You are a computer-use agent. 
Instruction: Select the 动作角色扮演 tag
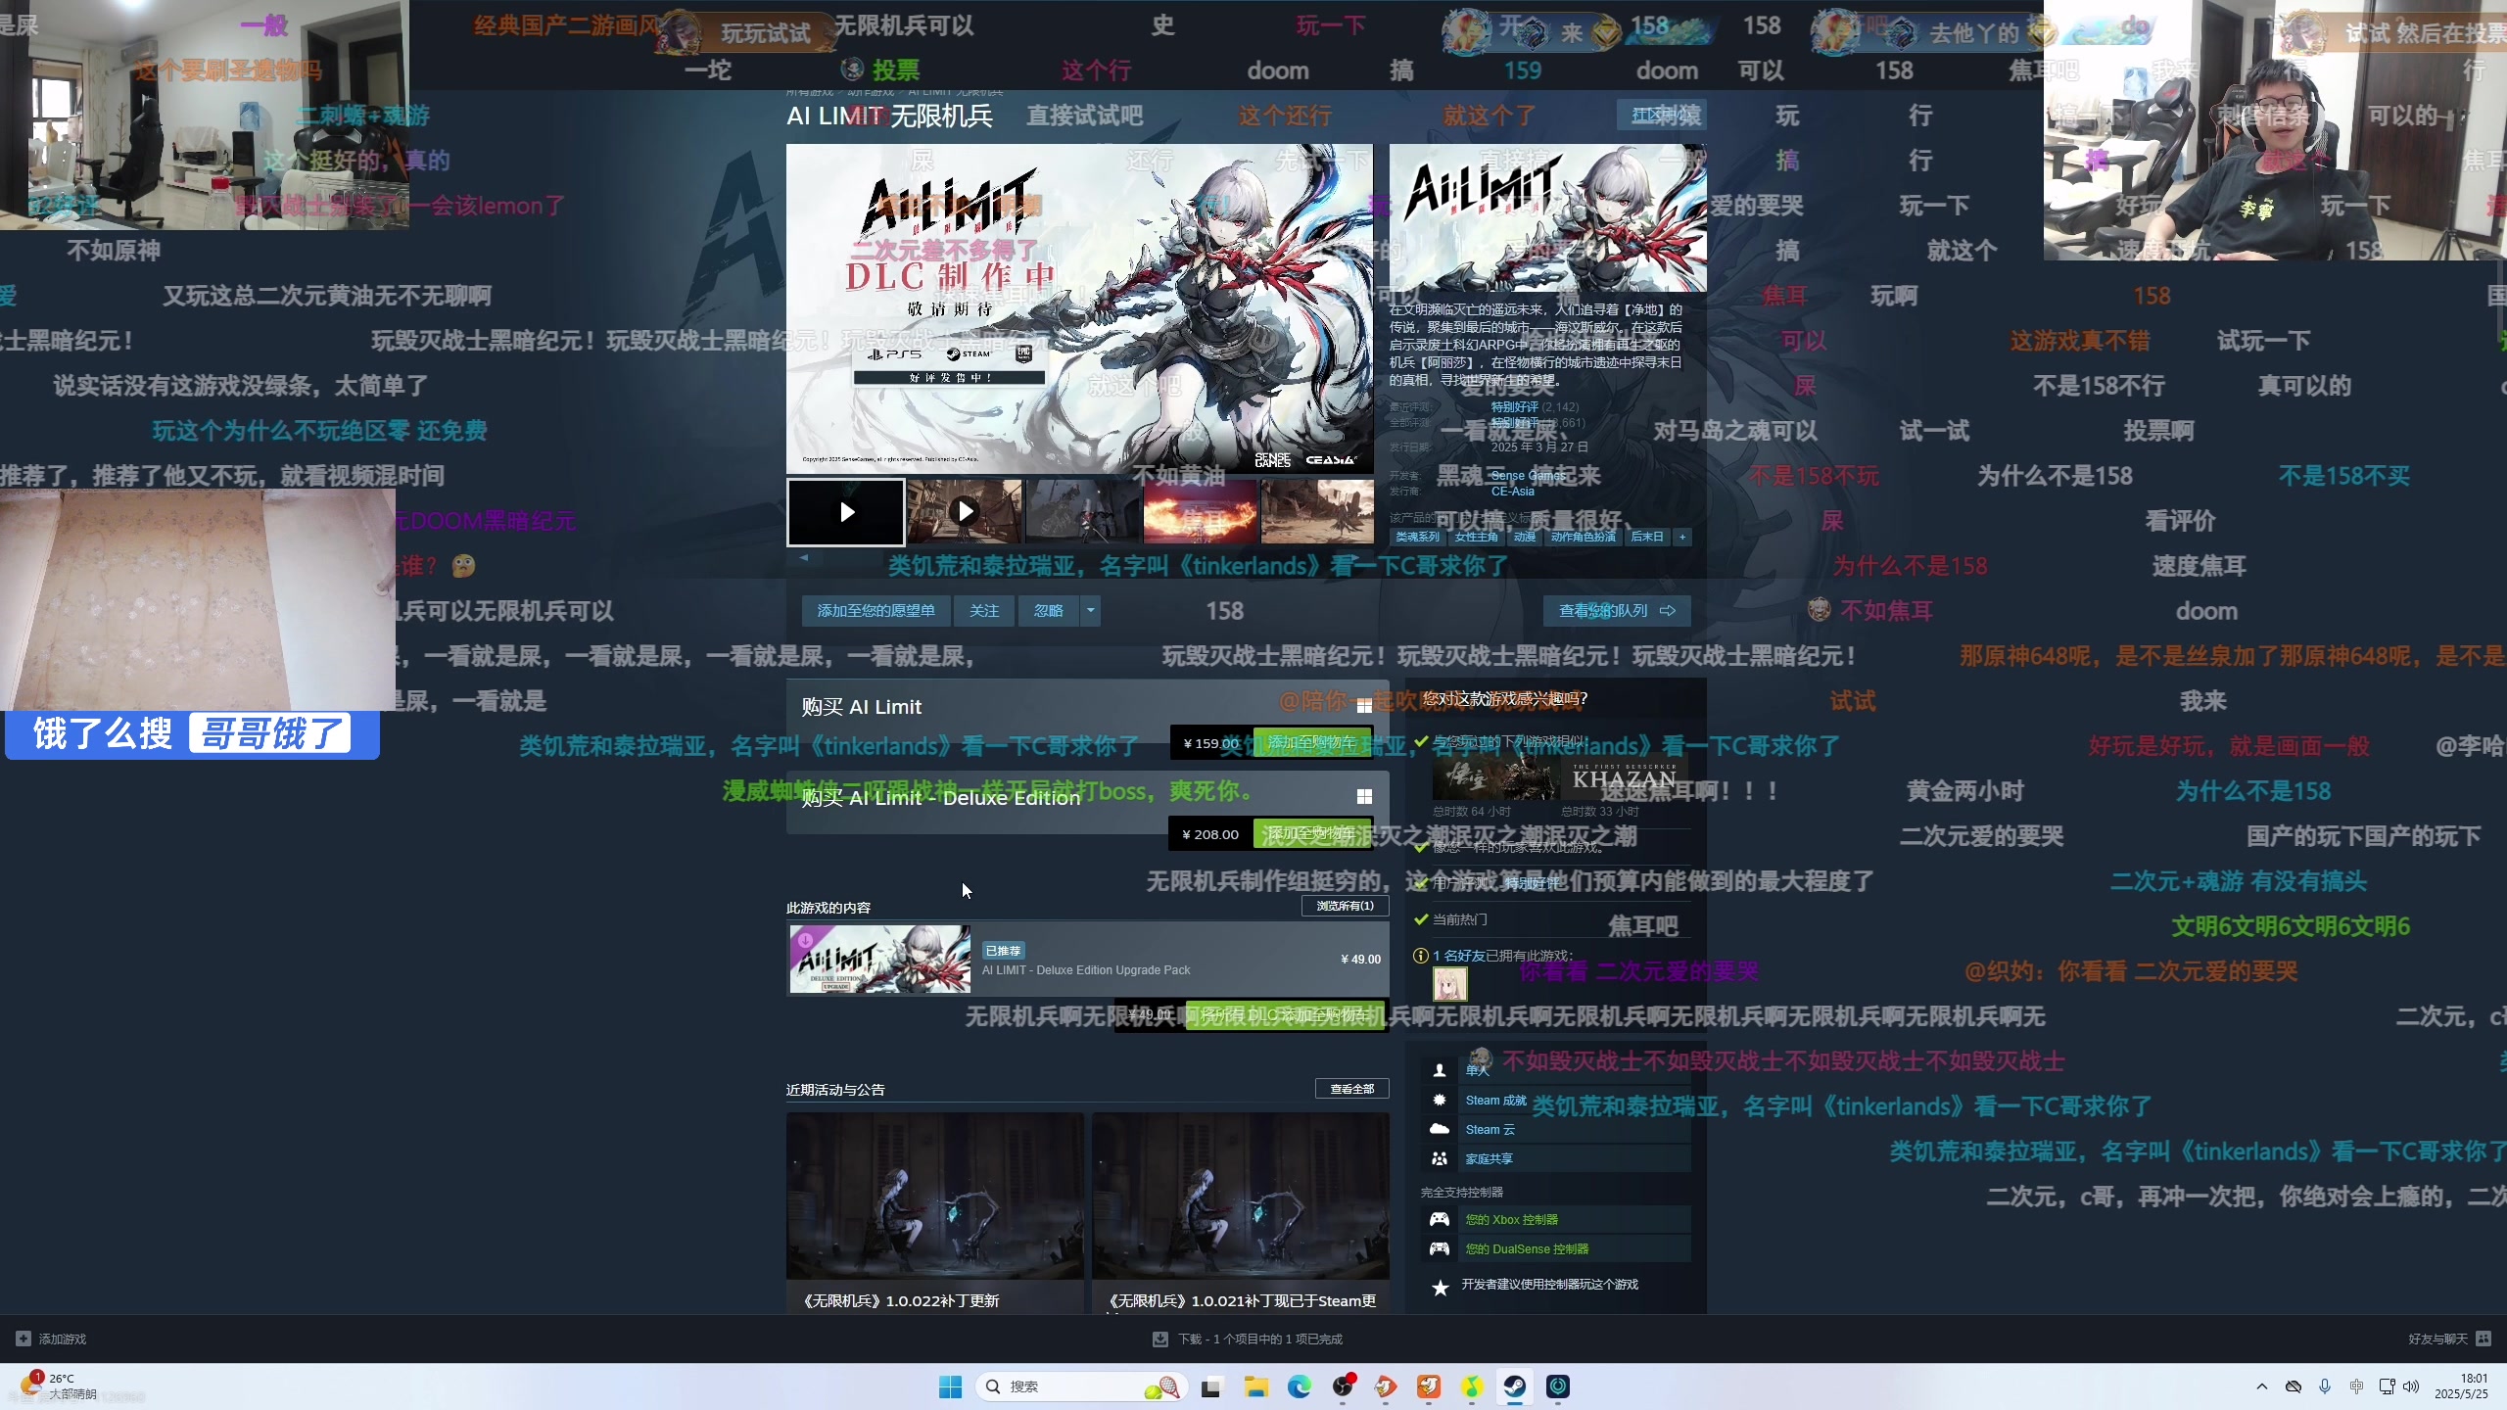click(1583, 537)
